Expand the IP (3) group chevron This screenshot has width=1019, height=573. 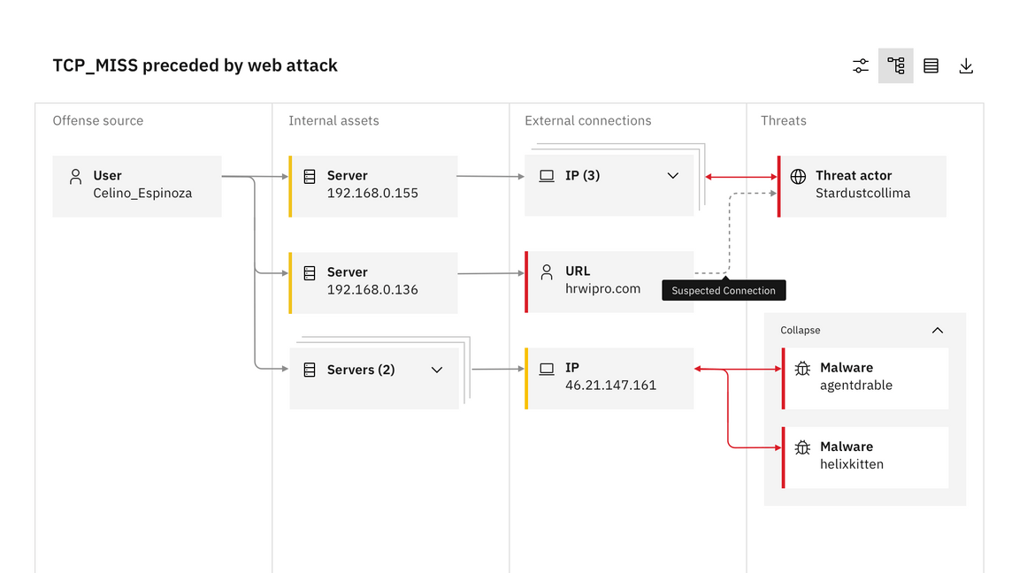tap(672, 175)
